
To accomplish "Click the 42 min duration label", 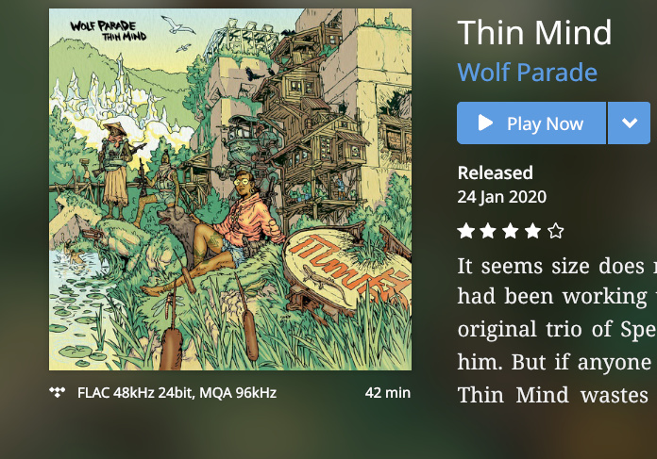I will 388,393.
